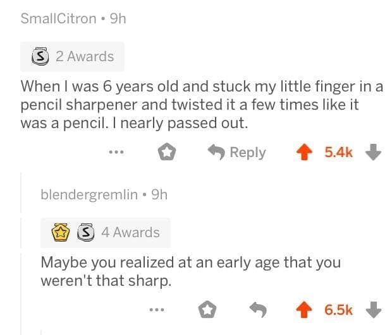Click the gold award badge icon

pyautogui.click(x=61, y=232)
